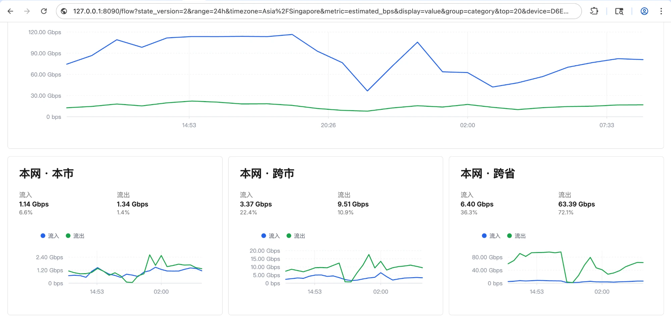This screenshot has width=671, height=319.
Task: Select the 本网·跨省 card title
Action: (x=488, y=173)
